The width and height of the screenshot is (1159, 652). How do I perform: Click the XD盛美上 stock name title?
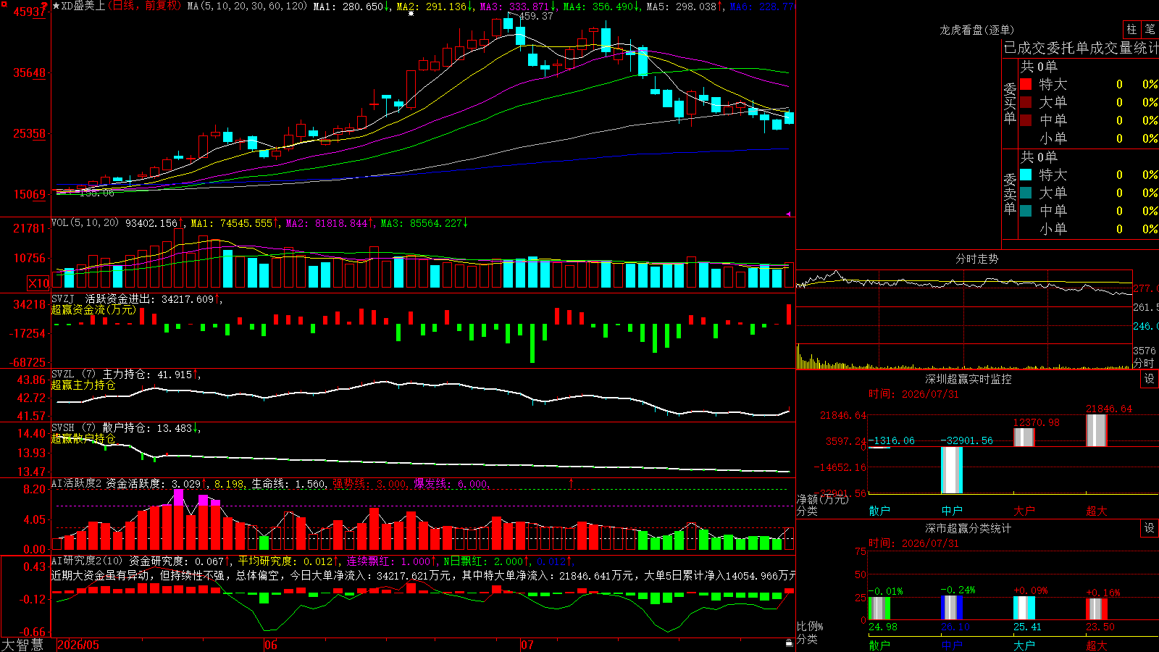coord(83,6)
